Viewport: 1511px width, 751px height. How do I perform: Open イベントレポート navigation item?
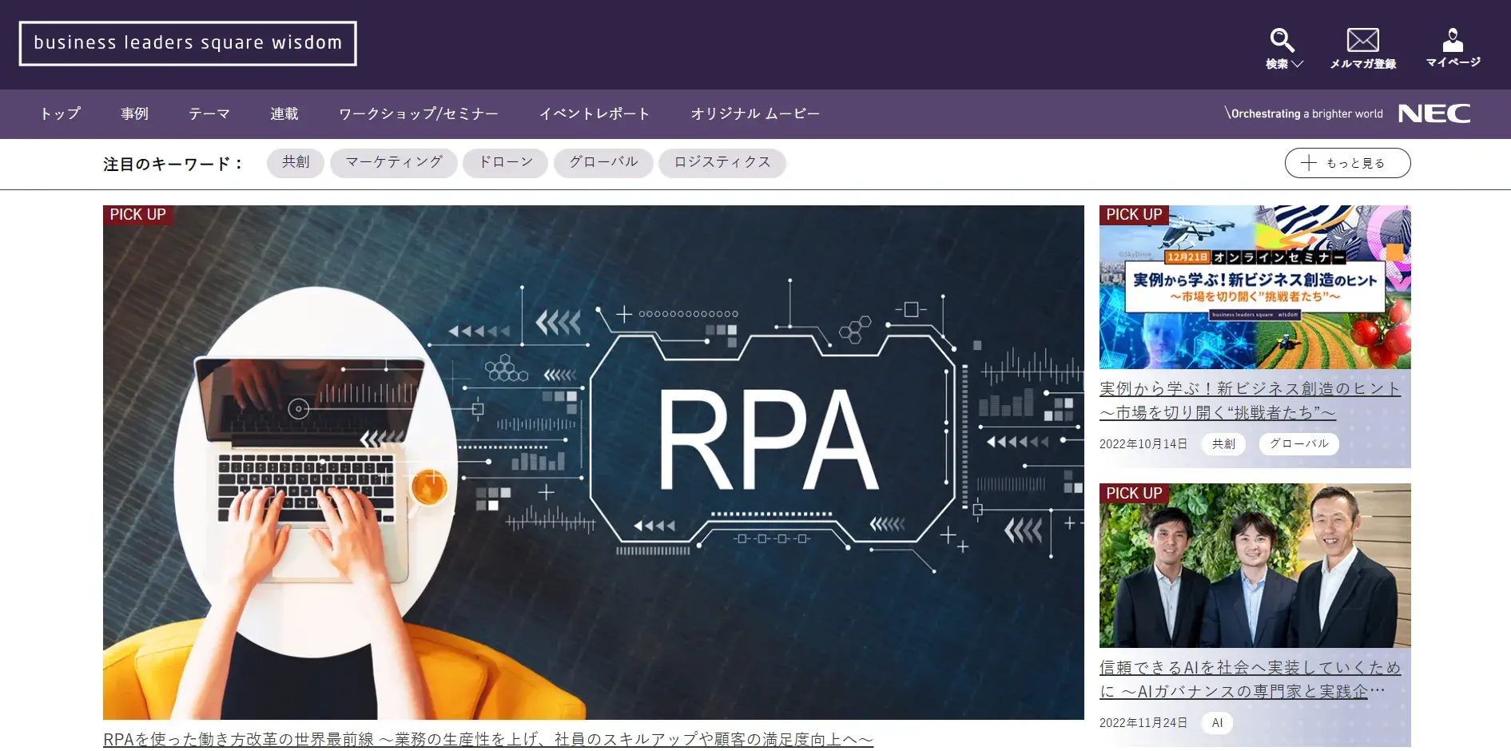(594, 113)
